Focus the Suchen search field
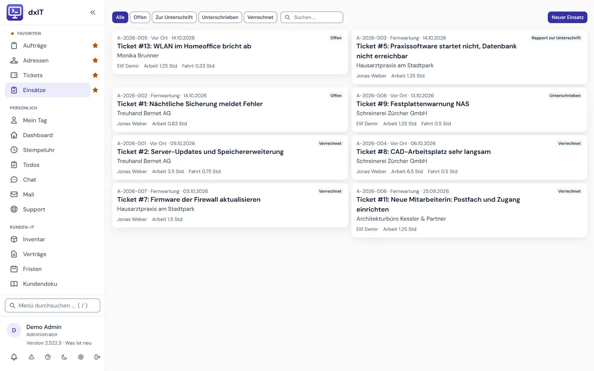Viewport: 594px width, 371px height. coord(312,17)
